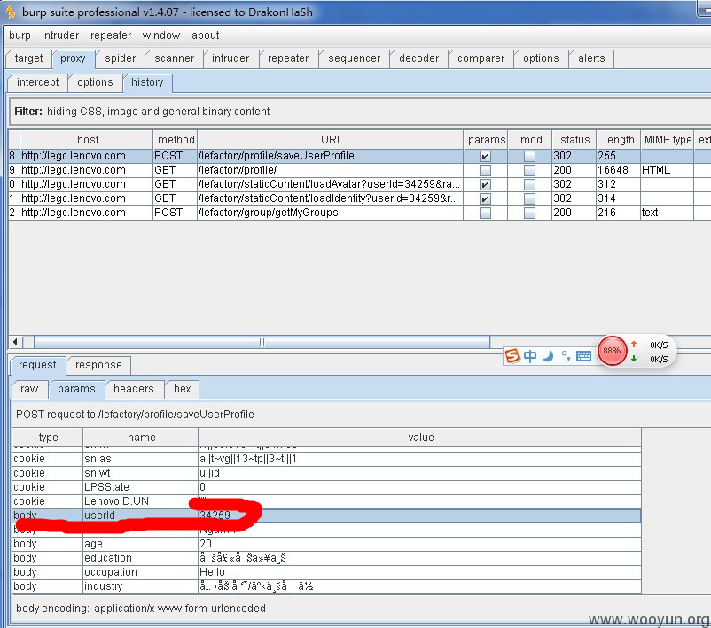
Task: Select the sn.wt cookie row
Action: (x=326, y=473)
